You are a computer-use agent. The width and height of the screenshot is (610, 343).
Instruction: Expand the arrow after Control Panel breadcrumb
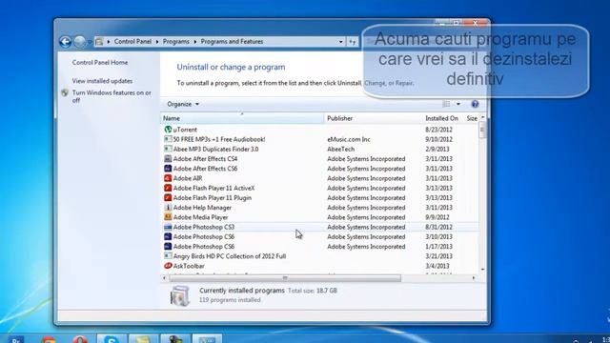(157, 42)
